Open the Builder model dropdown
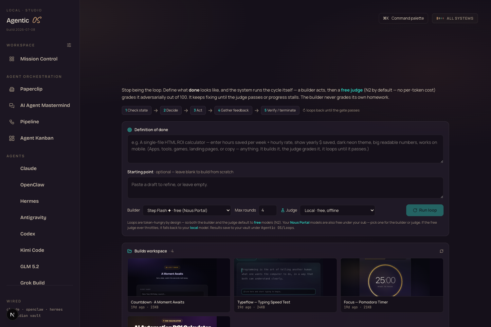Screen dimensions: 491x327 point(187,210)
